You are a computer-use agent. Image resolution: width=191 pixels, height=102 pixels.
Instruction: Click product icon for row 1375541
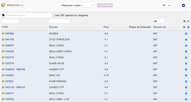coord(3,81)
